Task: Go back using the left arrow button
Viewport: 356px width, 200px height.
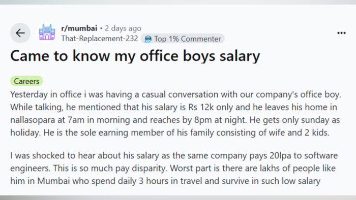Action: click(x=20, y=33)
